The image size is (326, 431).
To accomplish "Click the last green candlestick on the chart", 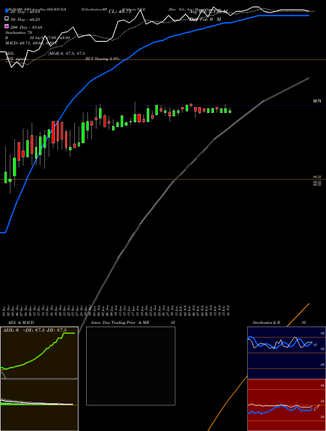I will [230, 112].
